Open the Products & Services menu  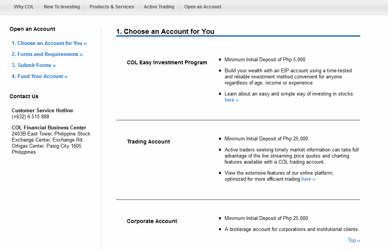point(112,7)
